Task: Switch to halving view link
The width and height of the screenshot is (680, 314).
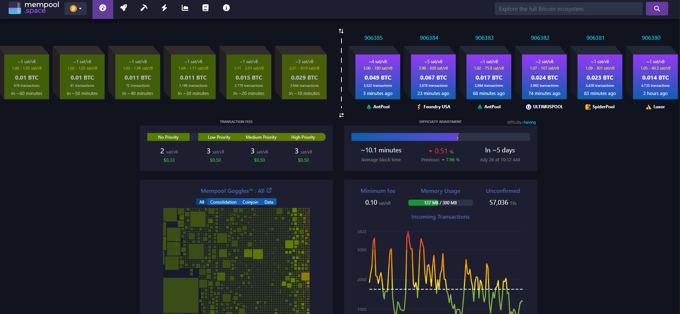Action: 530,123
